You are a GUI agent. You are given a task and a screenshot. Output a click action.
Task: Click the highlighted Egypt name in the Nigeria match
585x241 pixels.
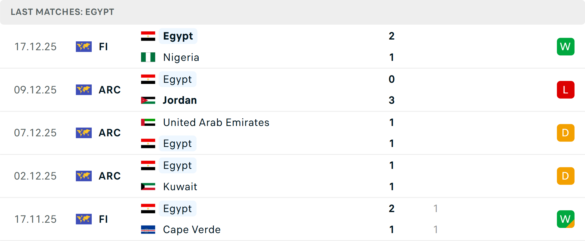coord(178,36)
